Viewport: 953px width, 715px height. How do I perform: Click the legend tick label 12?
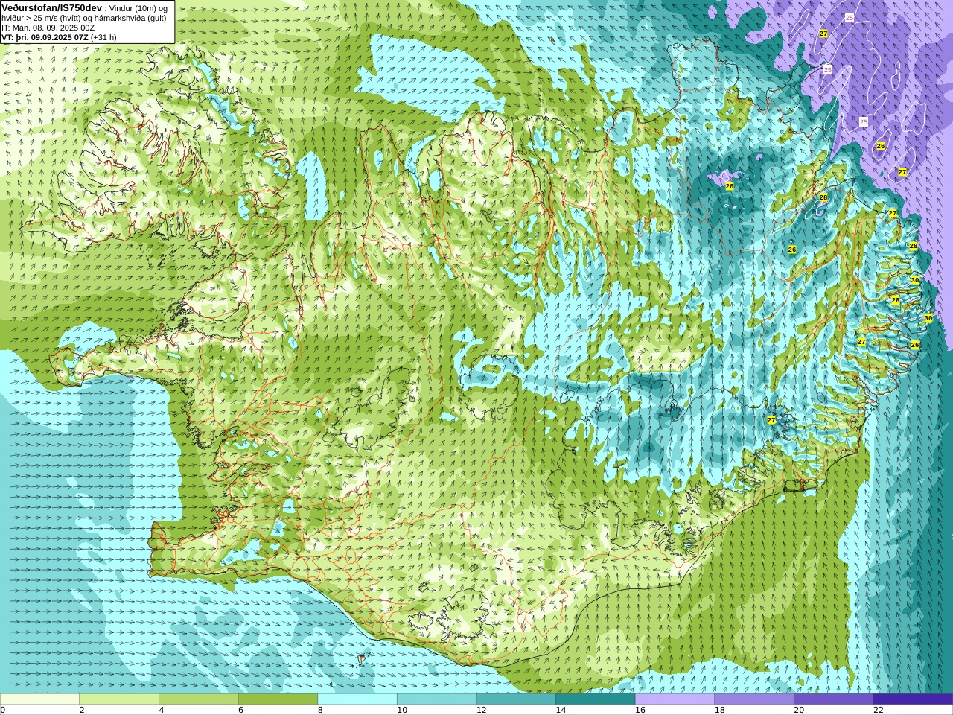[x=481, y=710]
